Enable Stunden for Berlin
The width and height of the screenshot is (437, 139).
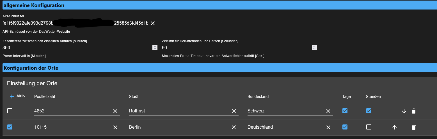[x=369, y=127]
